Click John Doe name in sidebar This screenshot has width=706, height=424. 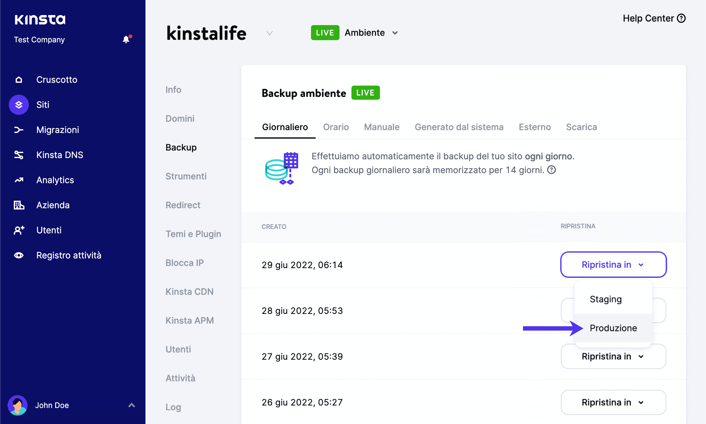coord(52,405)
